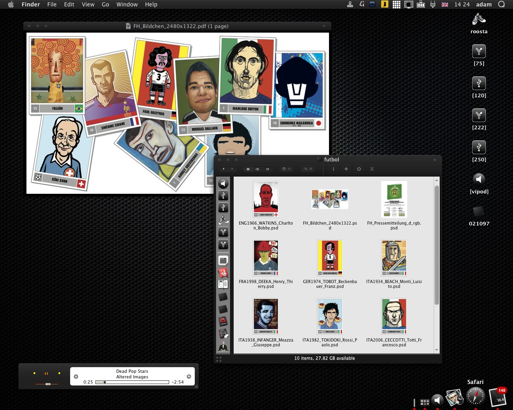Viewport: 513px width, 410px height.
Task: Select FH_Pressemitteilung_d_rgb.psd thumbnail
Action: point(394,199)
